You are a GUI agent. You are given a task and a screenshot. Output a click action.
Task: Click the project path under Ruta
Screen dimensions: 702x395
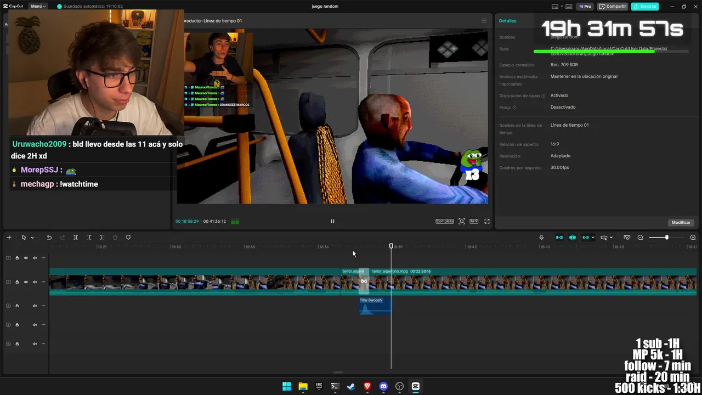[x=609, y=51]
